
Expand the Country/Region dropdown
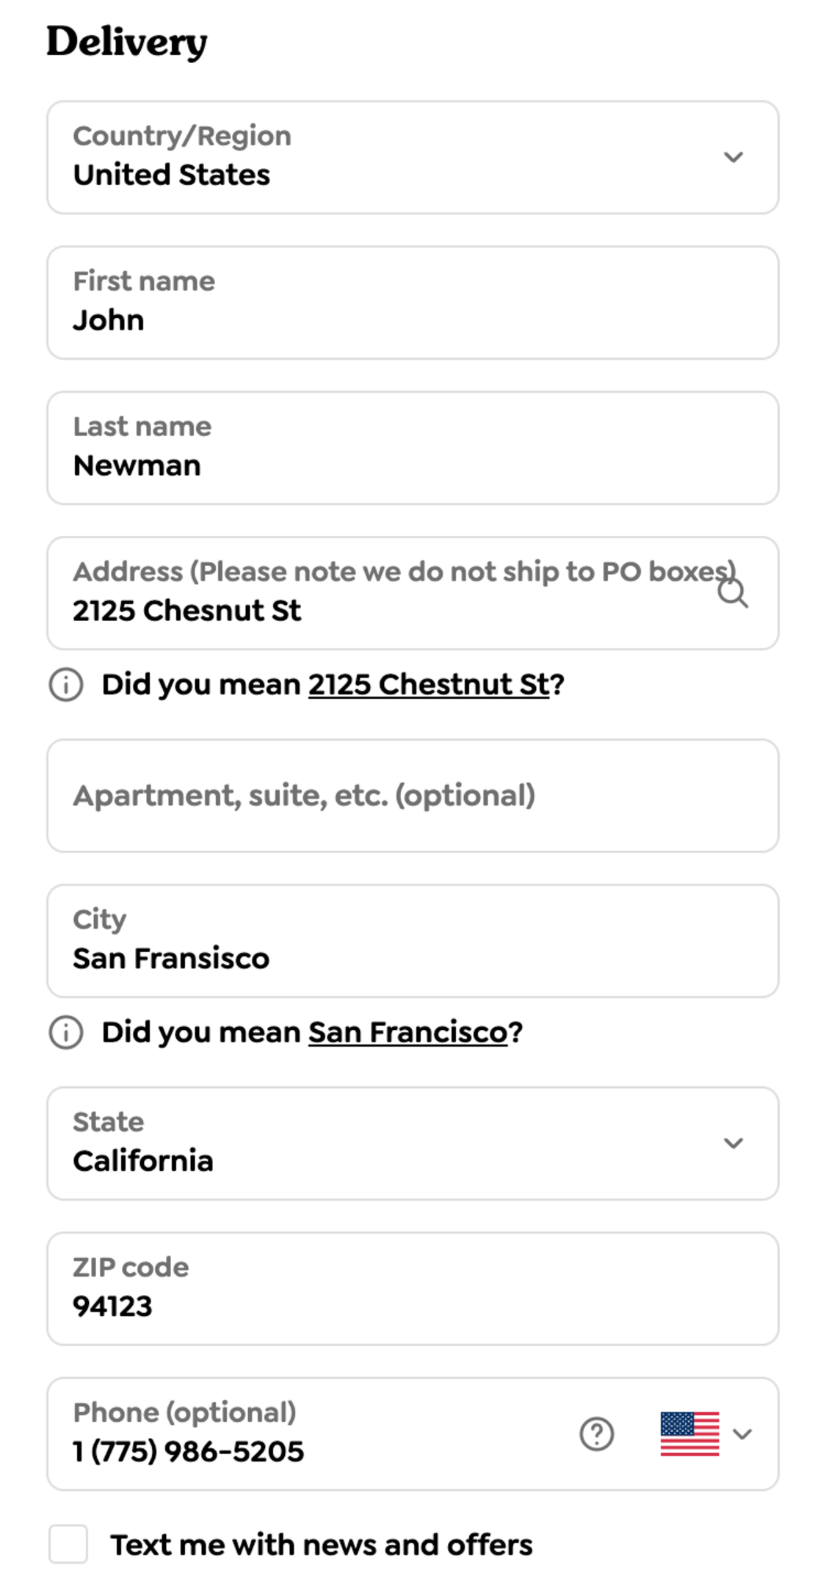732,157
